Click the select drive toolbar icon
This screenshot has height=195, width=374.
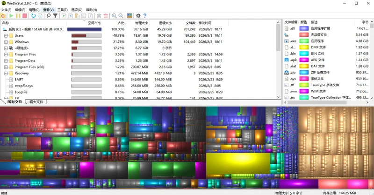pos(3,16)
